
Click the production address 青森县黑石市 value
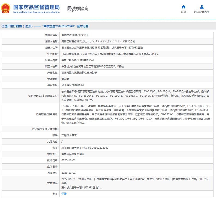tap(110, 54)
